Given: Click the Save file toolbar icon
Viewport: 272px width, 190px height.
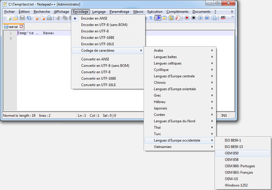Looking at the screenshot, I should pos(22,18).
